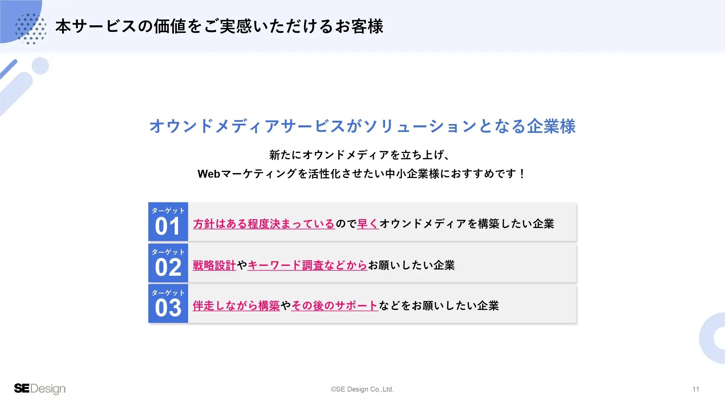
Task: Select the slide title 本サービスの価値をご実感いただけるお客様
Action: click(x=219, y=26)
